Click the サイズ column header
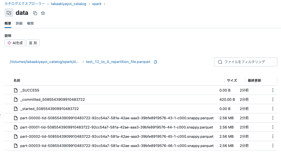The image size is (281, 152). pyautogui.click(x=232, y=81)
